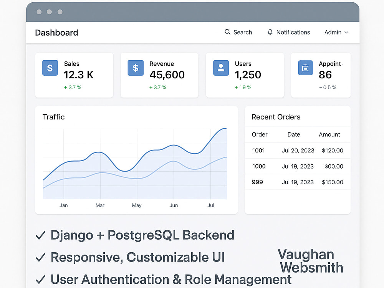
Task: Click the Revenue dollar icon
Action: pyautogui.click(x=136, y=68)
